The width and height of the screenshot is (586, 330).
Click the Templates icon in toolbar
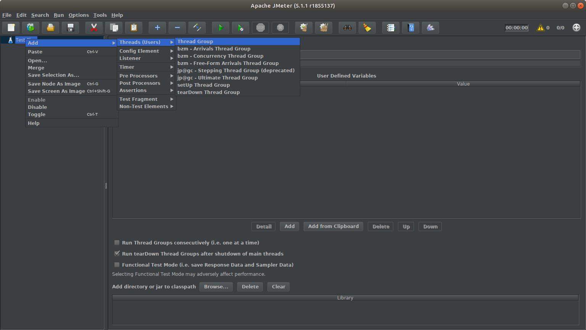pyautogui.click(x=31, y=27)
